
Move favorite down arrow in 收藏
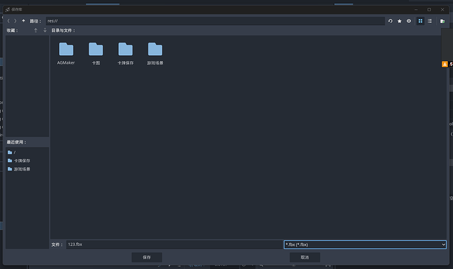[x=45, y=30]
